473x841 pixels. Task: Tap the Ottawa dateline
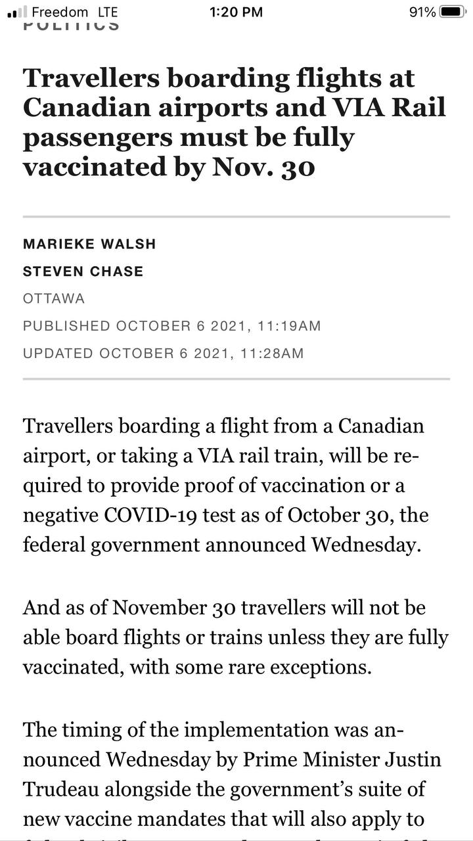point(54,299)
